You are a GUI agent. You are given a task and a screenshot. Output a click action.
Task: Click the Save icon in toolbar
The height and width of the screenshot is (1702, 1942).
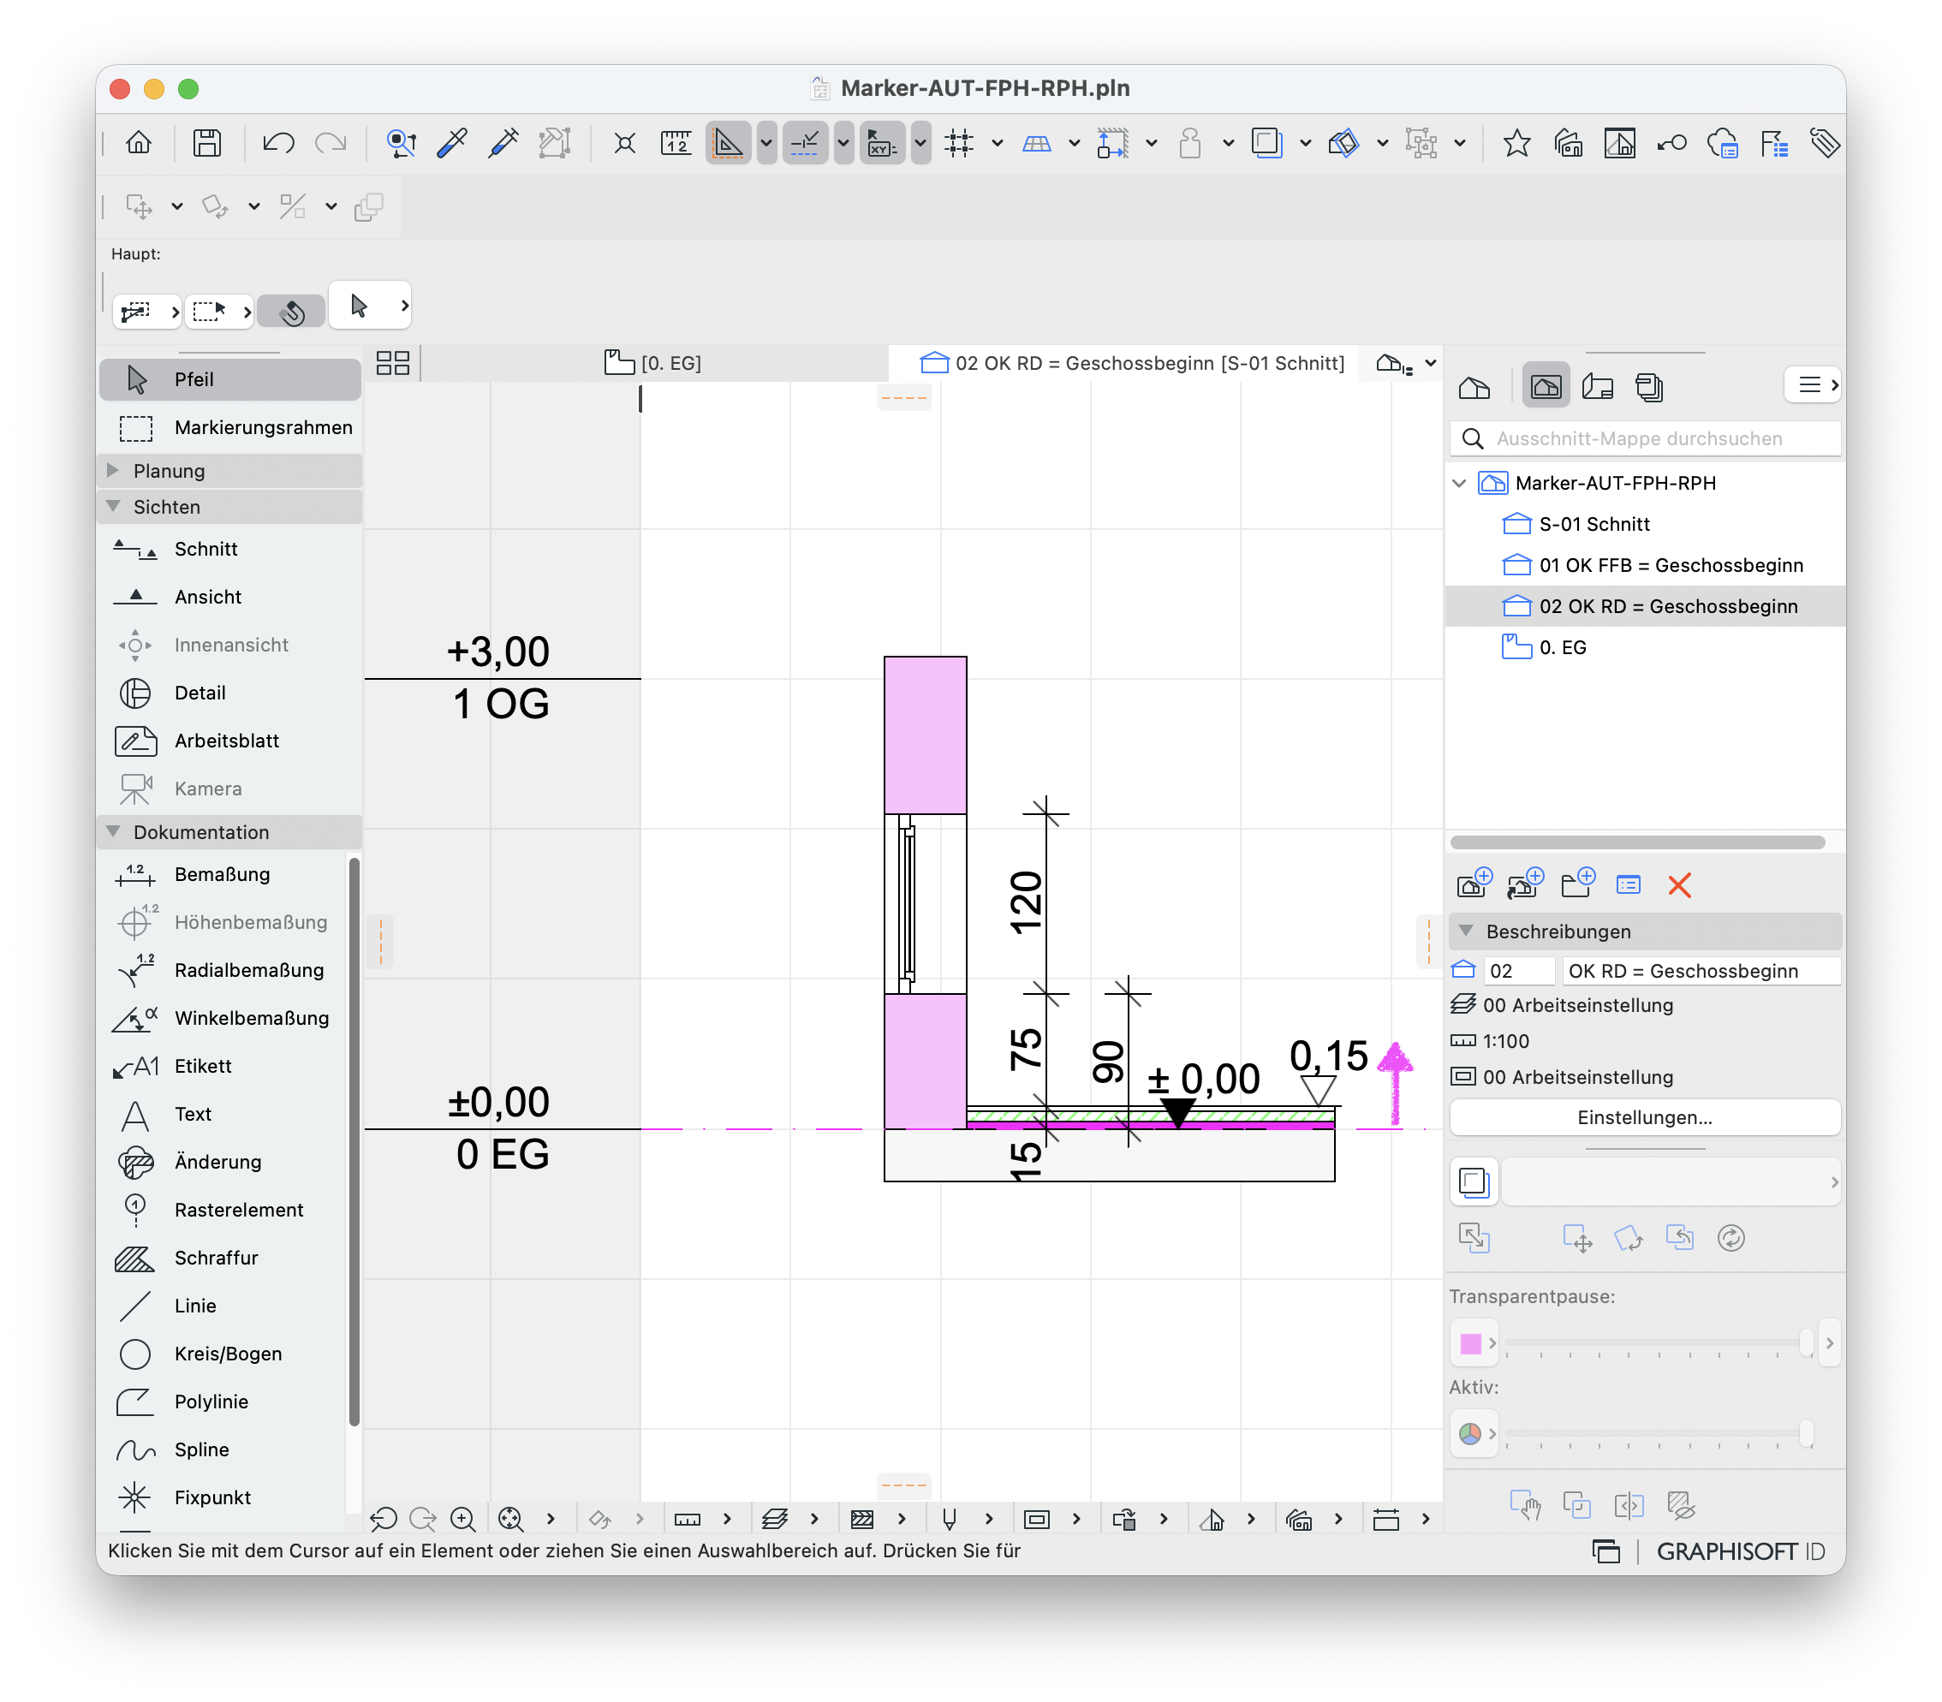[x=206, y=144]
